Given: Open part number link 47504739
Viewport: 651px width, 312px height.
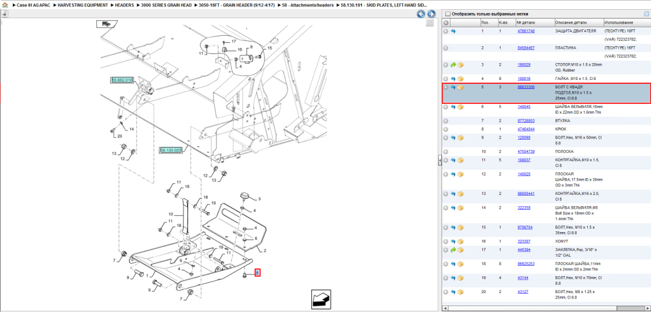Looking at the screenshot, I should [x=525, y=151].
